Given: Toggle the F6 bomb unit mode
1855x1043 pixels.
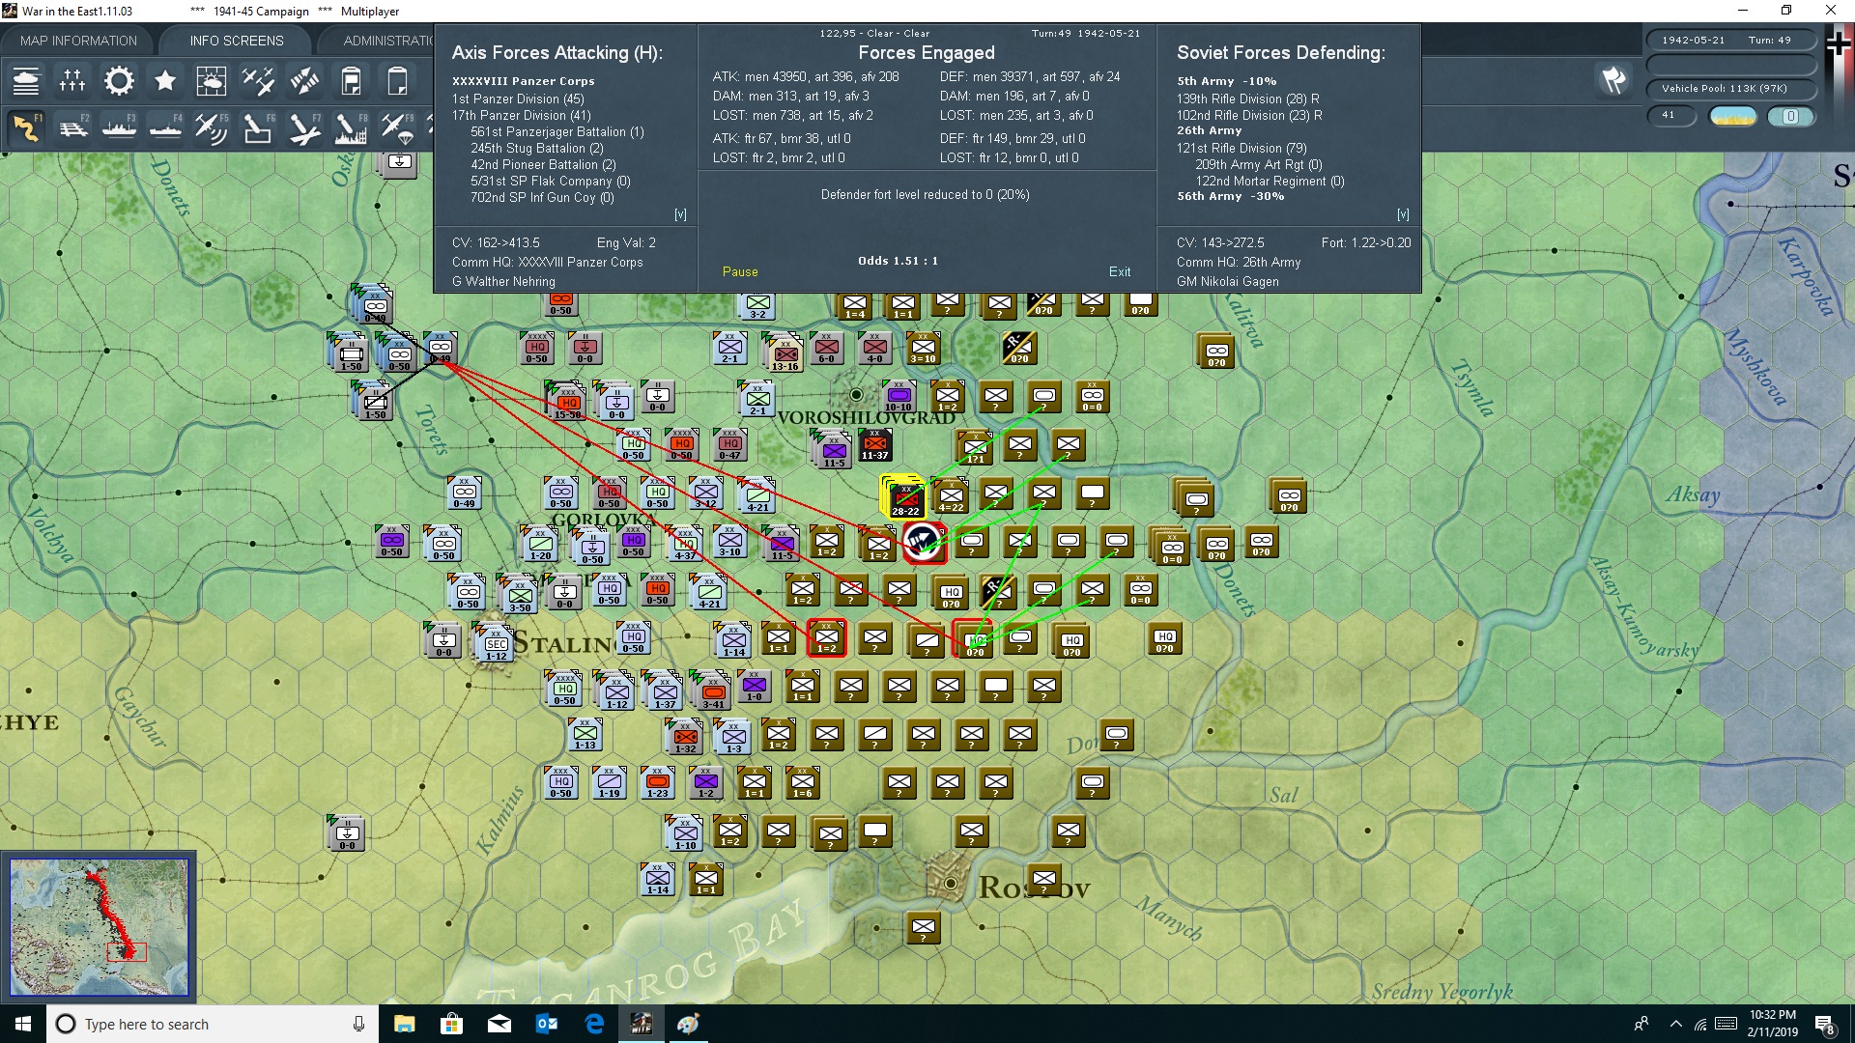Looking at the screenshot, I should (258, 127).
